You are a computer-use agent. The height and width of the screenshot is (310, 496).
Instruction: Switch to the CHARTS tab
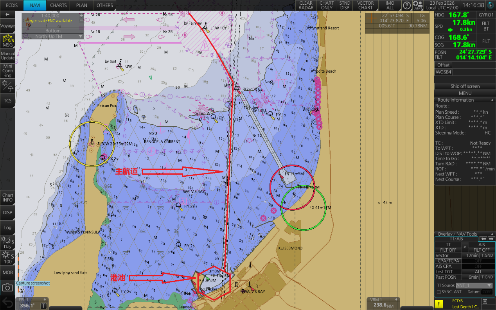(x=58, y=5)
